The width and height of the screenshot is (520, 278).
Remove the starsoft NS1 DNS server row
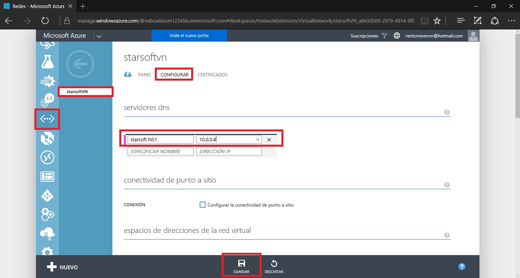coord(269,140)
